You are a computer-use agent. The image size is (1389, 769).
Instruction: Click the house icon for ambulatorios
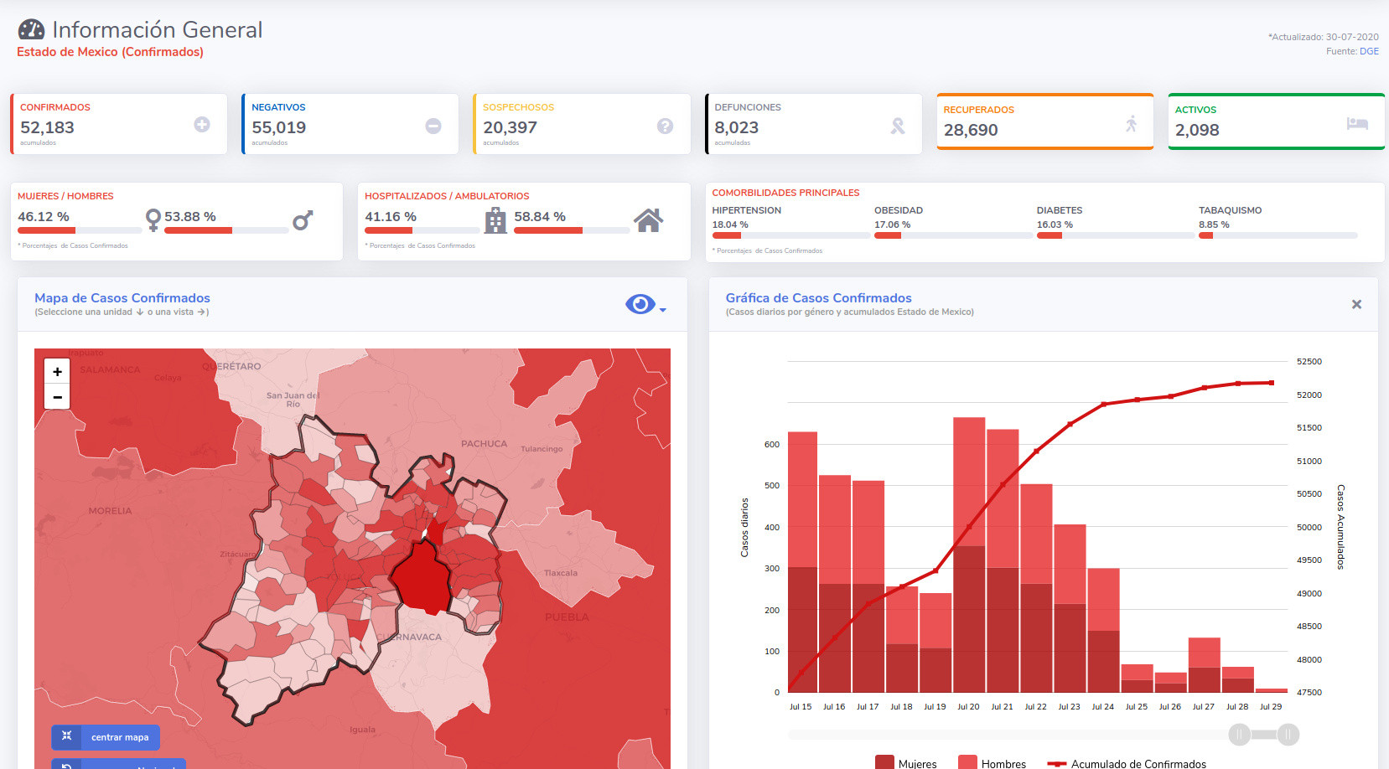coord(648,220)
